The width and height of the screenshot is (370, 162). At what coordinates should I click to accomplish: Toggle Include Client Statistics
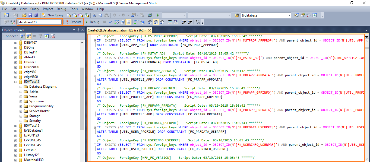click(142, 22)
